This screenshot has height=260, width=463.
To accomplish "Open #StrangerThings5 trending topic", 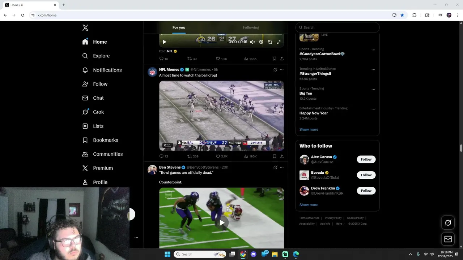I will tap(315, 74).
